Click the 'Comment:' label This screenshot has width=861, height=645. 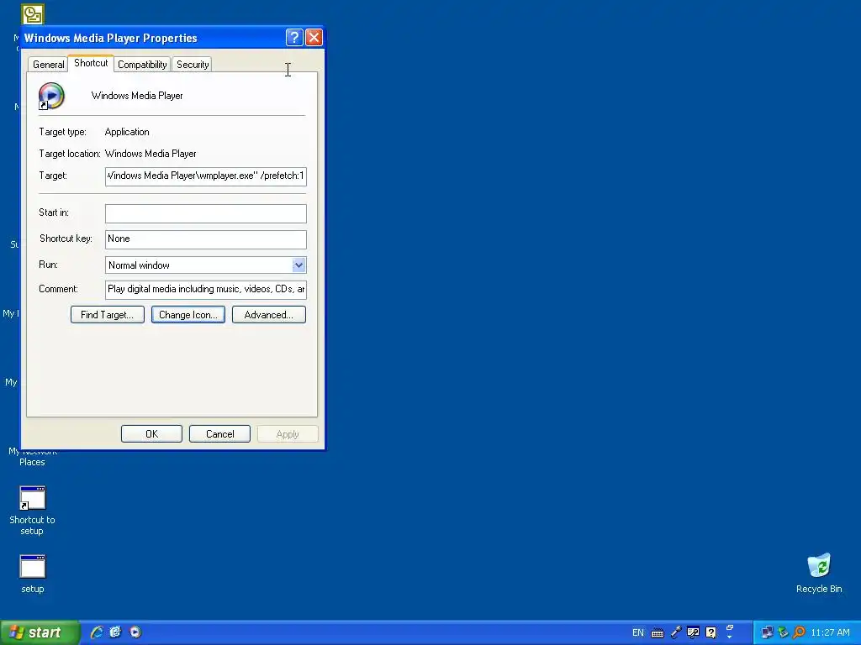click(x=58, y=289)
